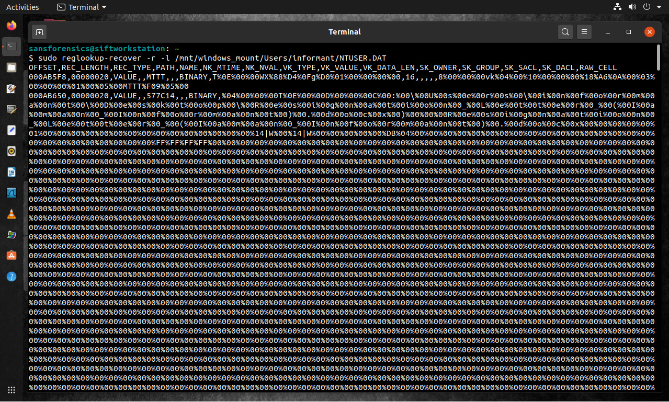Click the volume speaker icon
The height and width of the screenshot is (402, 669).
[632, 7]
